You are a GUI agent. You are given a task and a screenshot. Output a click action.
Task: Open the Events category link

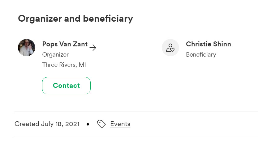pyautogui.click(x=120, y=124)
